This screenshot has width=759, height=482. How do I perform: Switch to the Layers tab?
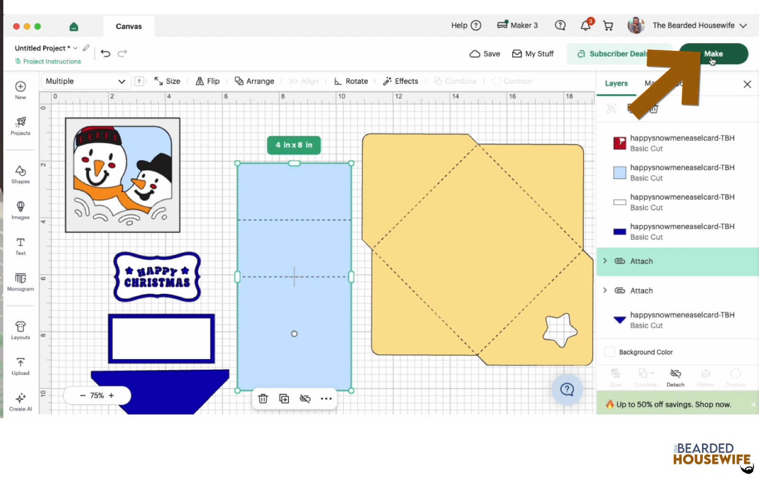pyautogui.click(x=616, y=83)
